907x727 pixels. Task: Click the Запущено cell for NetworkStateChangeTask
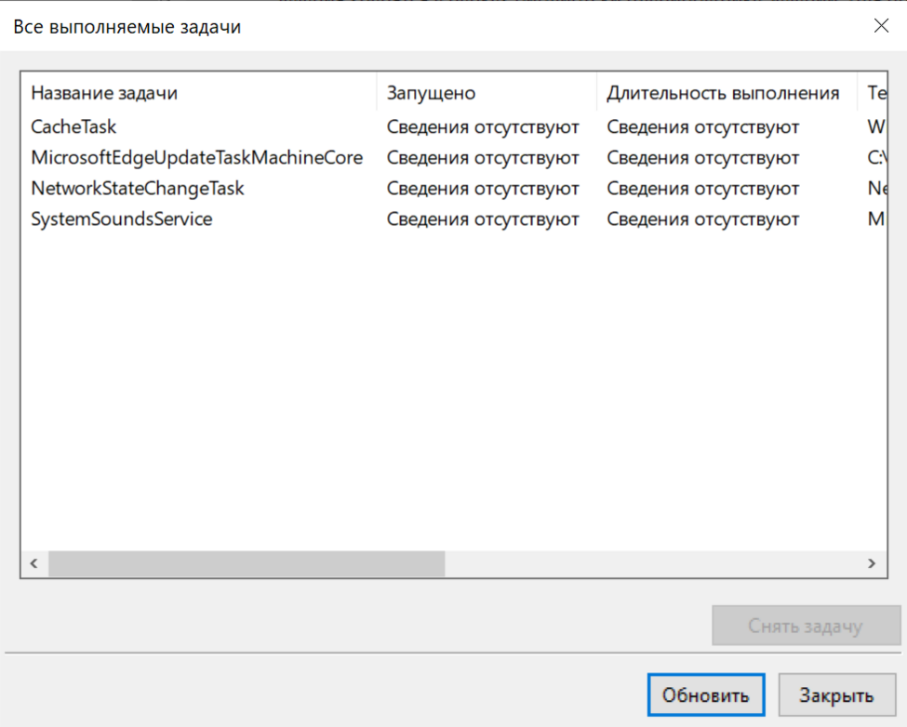pos(483,189)
